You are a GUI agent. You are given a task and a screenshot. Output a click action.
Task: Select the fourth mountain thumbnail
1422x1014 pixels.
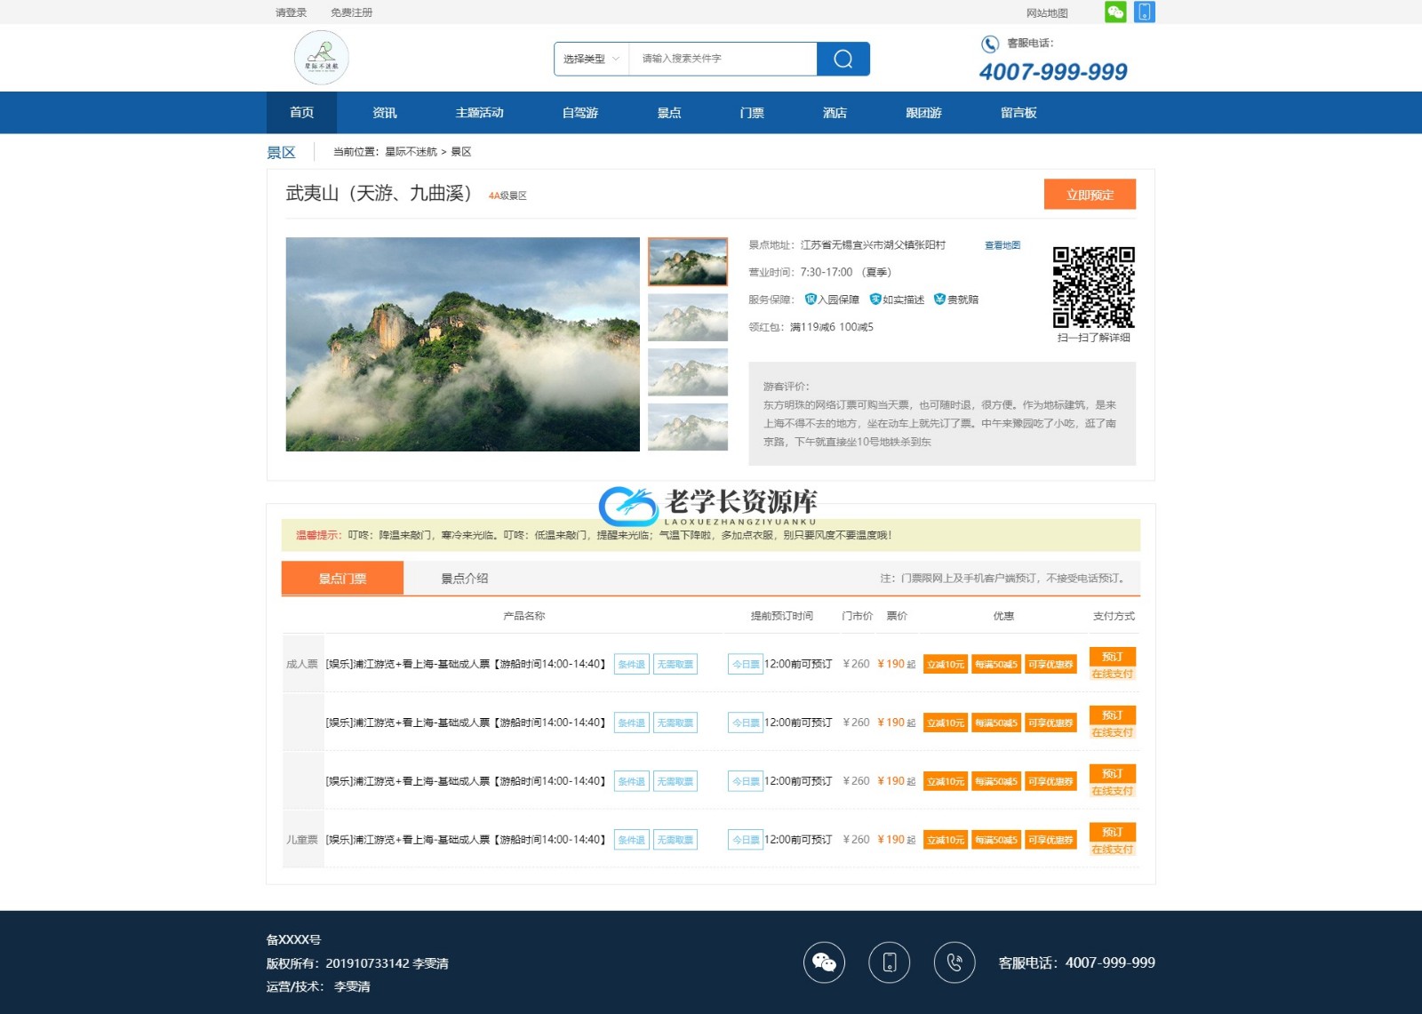click(x=688, y=427)
